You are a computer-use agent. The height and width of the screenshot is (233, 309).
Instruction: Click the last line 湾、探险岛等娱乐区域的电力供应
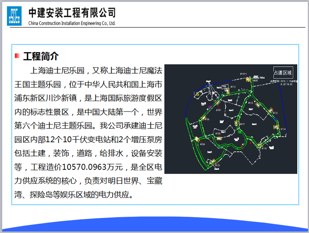(x=74, y=195)
